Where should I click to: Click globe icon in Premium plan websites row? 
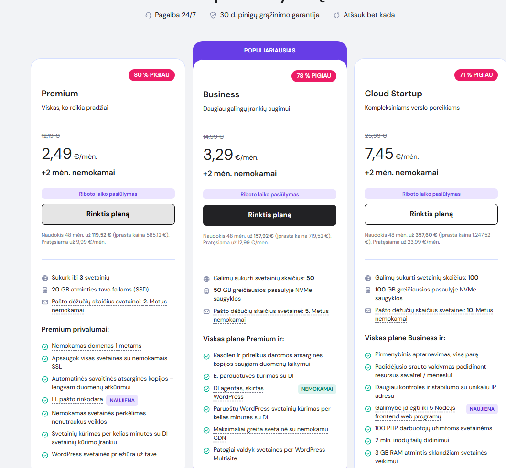pyautogui.click(x=45, y=278)
